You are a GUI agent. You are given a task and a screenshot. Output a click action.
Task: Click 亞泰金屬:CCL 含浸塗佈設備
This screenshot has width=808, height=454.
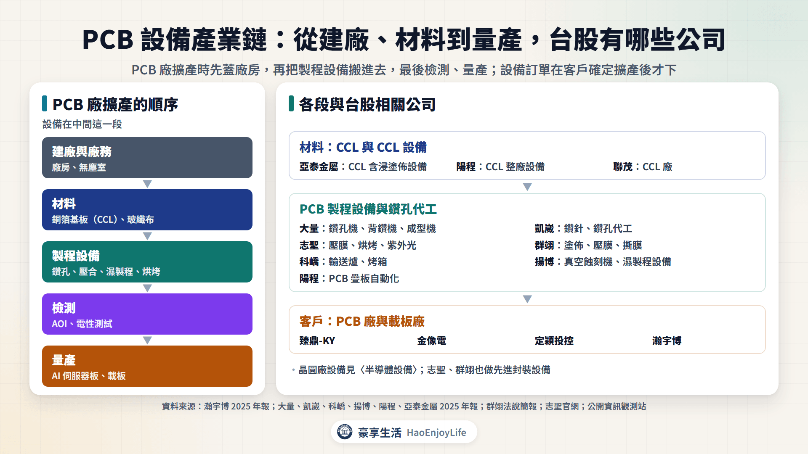pyautogui.click(x=363, y=167)
